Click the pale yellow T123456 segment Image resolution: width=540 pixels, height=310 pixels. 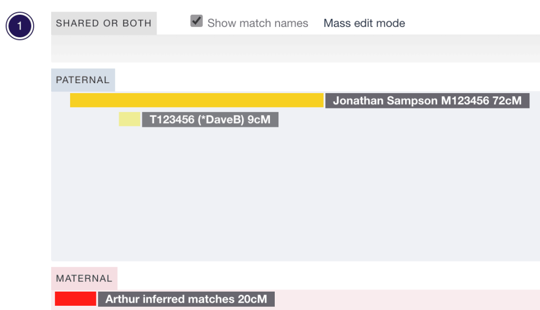(129, 119)
